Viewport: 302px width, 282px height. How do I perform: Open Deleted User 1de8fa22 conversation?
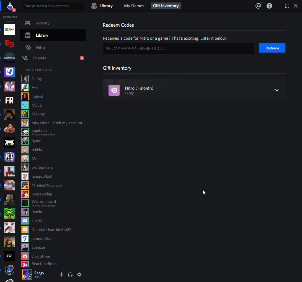coord(53,230)
